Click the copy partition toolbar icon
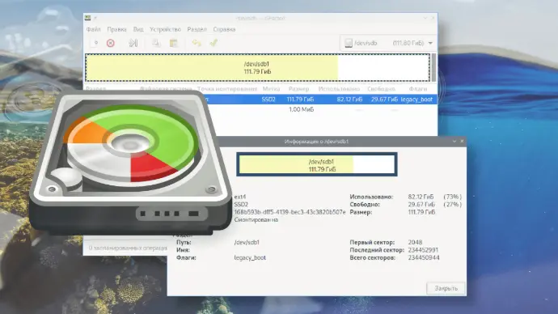 pos(156,43)
